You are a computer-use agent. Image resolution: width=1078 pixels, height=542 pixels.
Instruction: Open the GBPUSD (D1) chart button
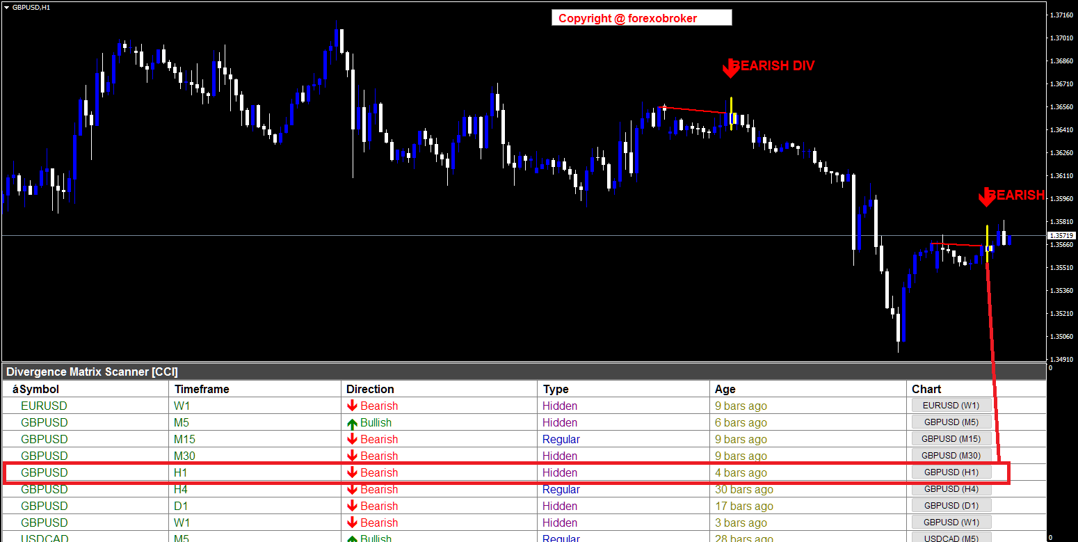951,506
